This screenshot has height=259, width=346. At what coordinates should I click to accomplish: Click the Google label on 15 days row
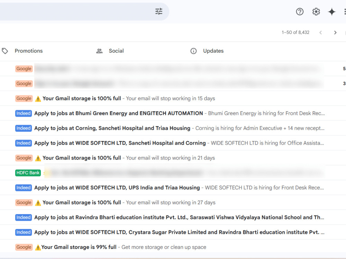24,98
